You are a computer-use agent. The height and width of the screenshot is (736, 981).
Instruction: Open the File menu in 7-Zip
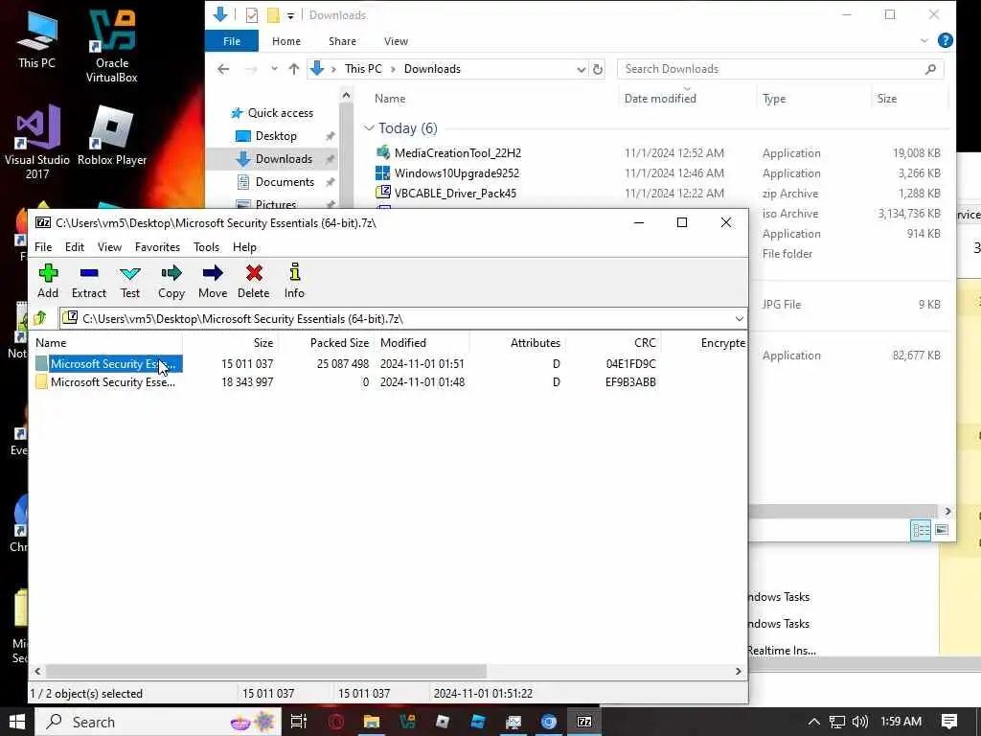click(43, 247)
